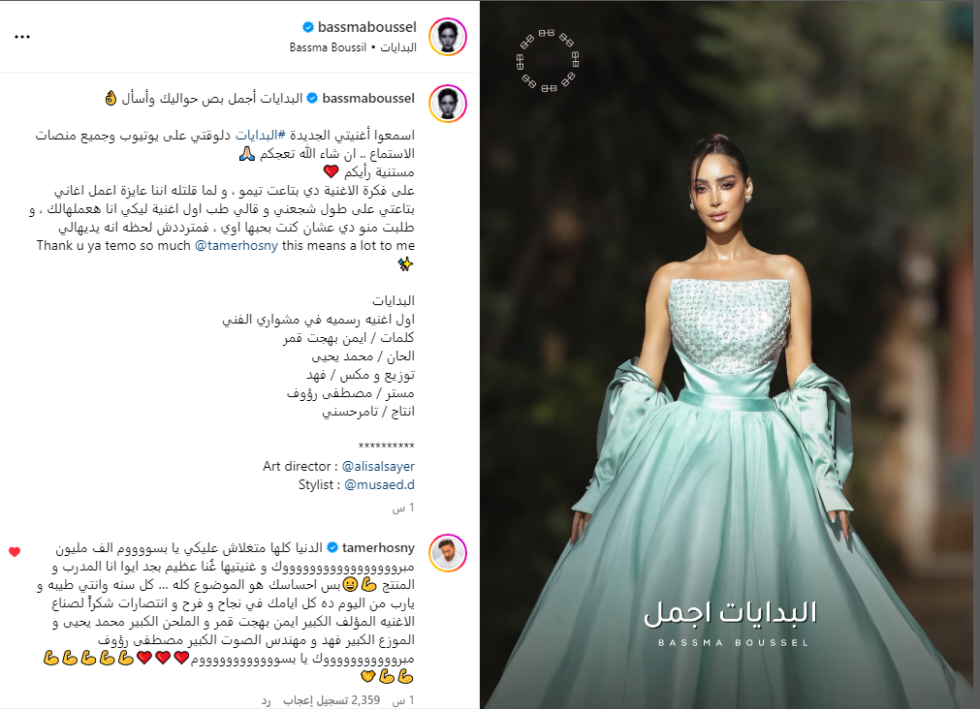Viewport: 980px width, 709px height.
Task: Click the caption author name bassmaboussel
Action: point(368,98)
